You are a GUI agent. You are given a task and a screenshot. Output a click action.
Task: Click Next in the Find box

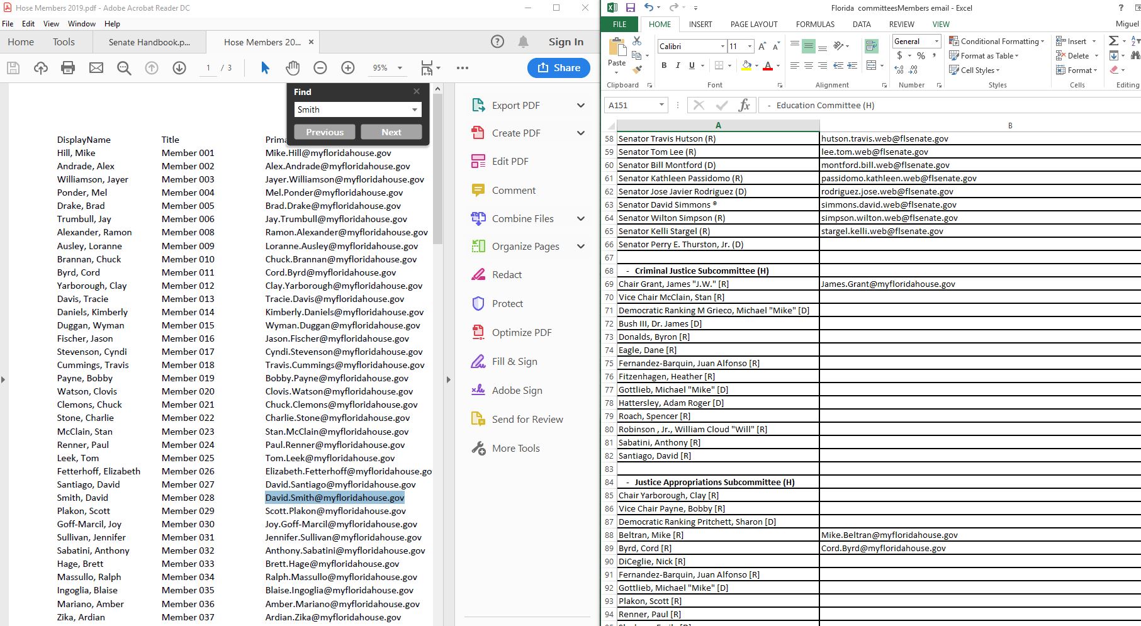click(x=391, y=132)
